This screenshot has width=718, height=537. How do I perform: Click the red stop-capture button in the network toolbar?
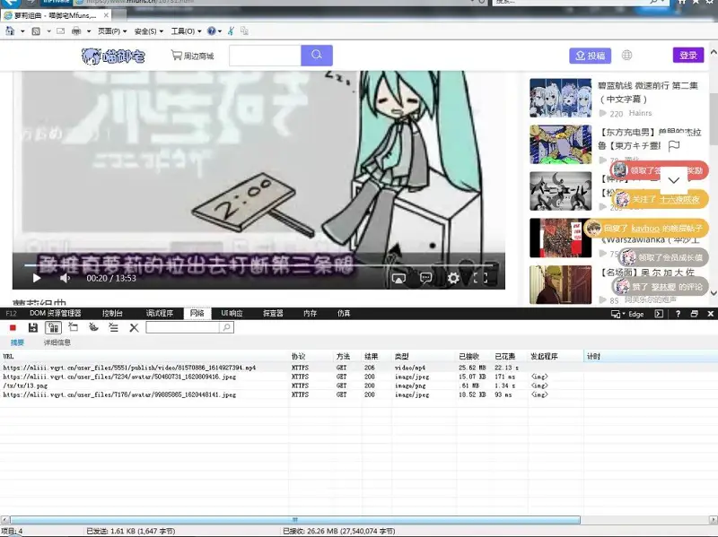(13, 327)
